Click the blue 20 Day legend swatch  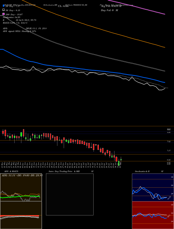click(x=3, y=6)
